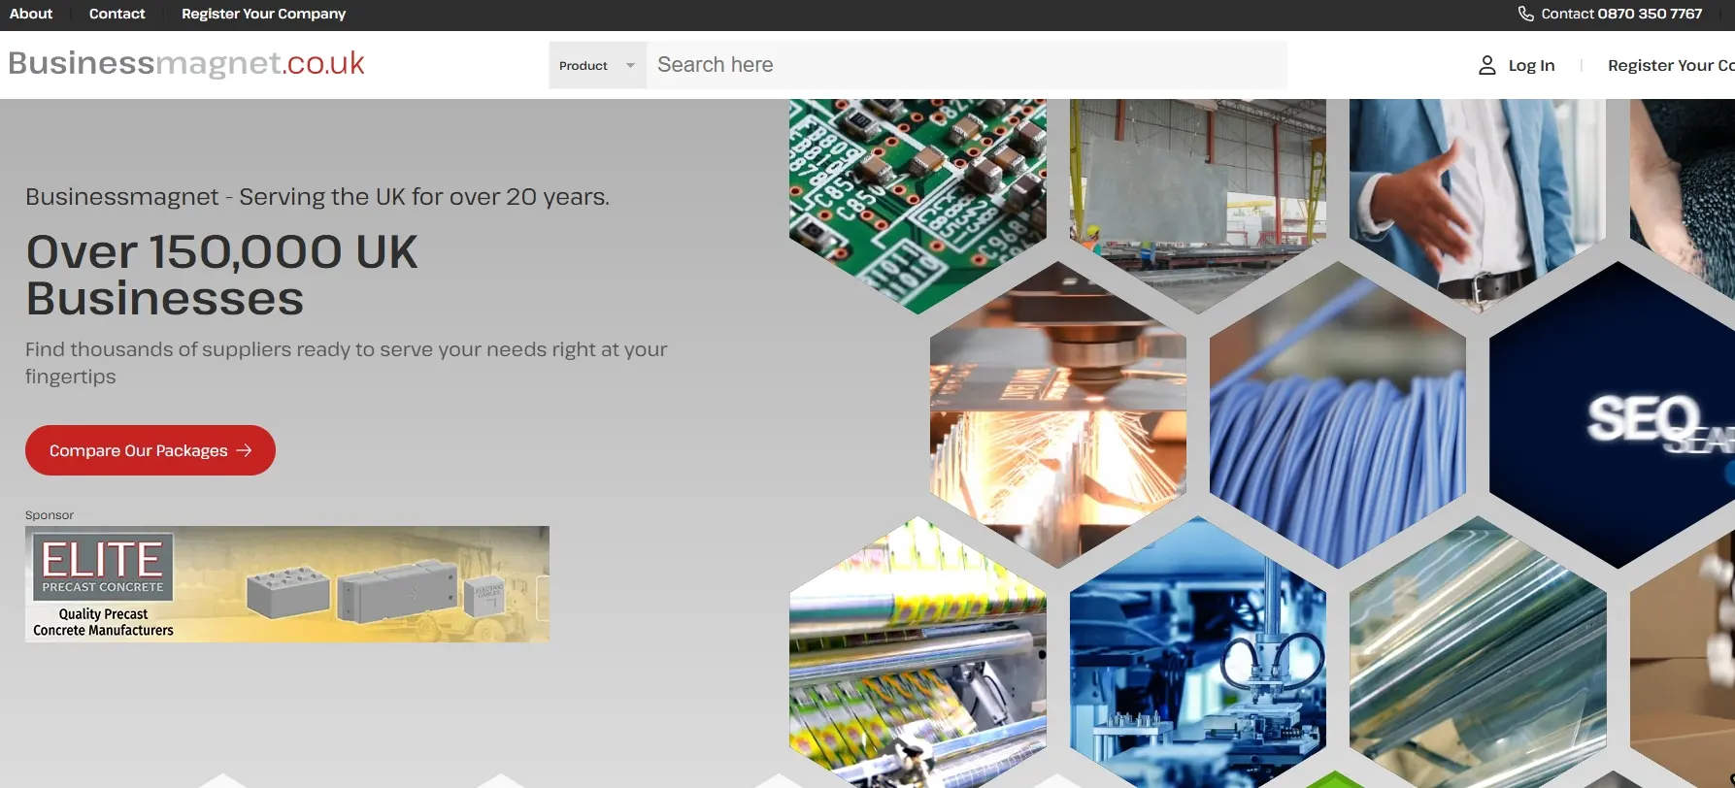Click the arrow icon in Compare Our Packages
The image size is (1735, 788).
(244, 450)
